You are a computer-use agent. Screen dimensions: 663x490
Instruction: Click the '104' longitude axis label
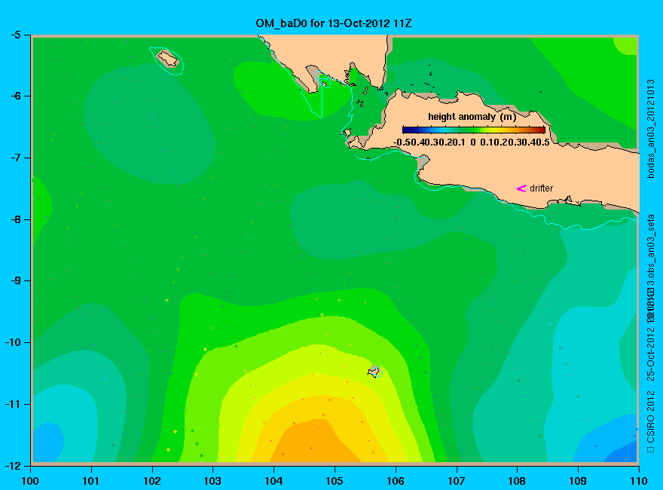(273, 481)
